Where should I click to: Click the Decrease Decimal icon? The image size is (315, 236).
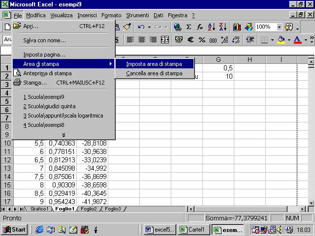[236, 40]
